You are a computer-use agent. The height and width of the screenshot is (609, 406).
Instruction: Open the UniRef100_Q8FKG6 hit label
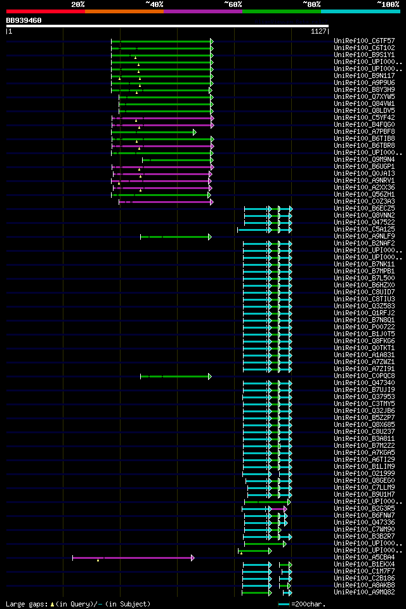coord(364,341)
